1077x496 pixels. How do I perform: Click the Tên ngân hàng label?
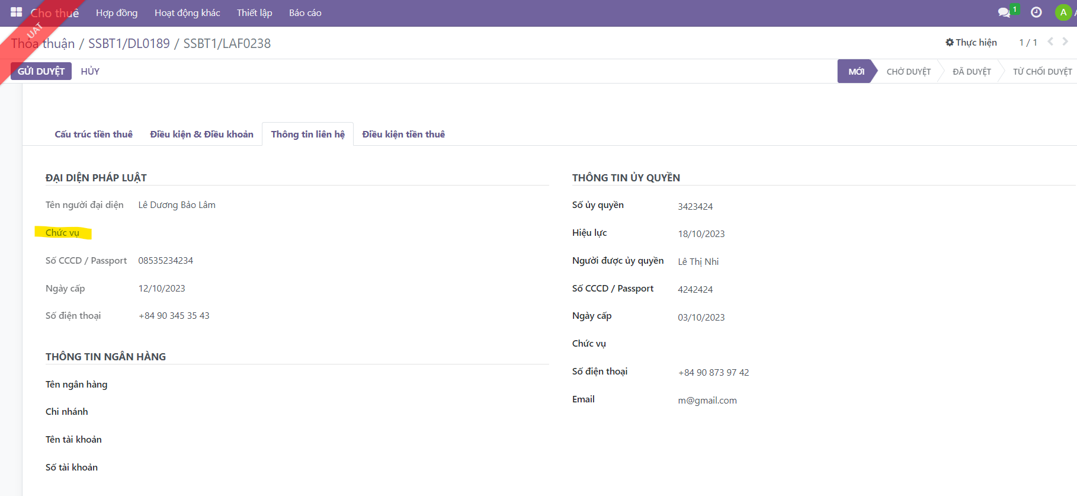76,385
